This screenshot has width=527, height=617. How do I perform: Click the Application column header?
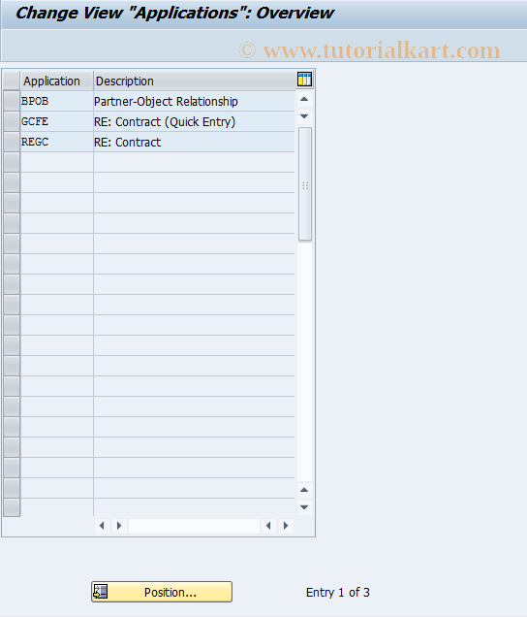click(56, 81)
